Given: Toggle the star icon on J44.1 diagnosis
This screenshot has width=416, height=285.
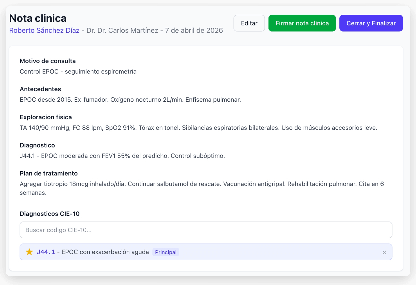Looking at the screenshot, I should (x=29, y=252).
